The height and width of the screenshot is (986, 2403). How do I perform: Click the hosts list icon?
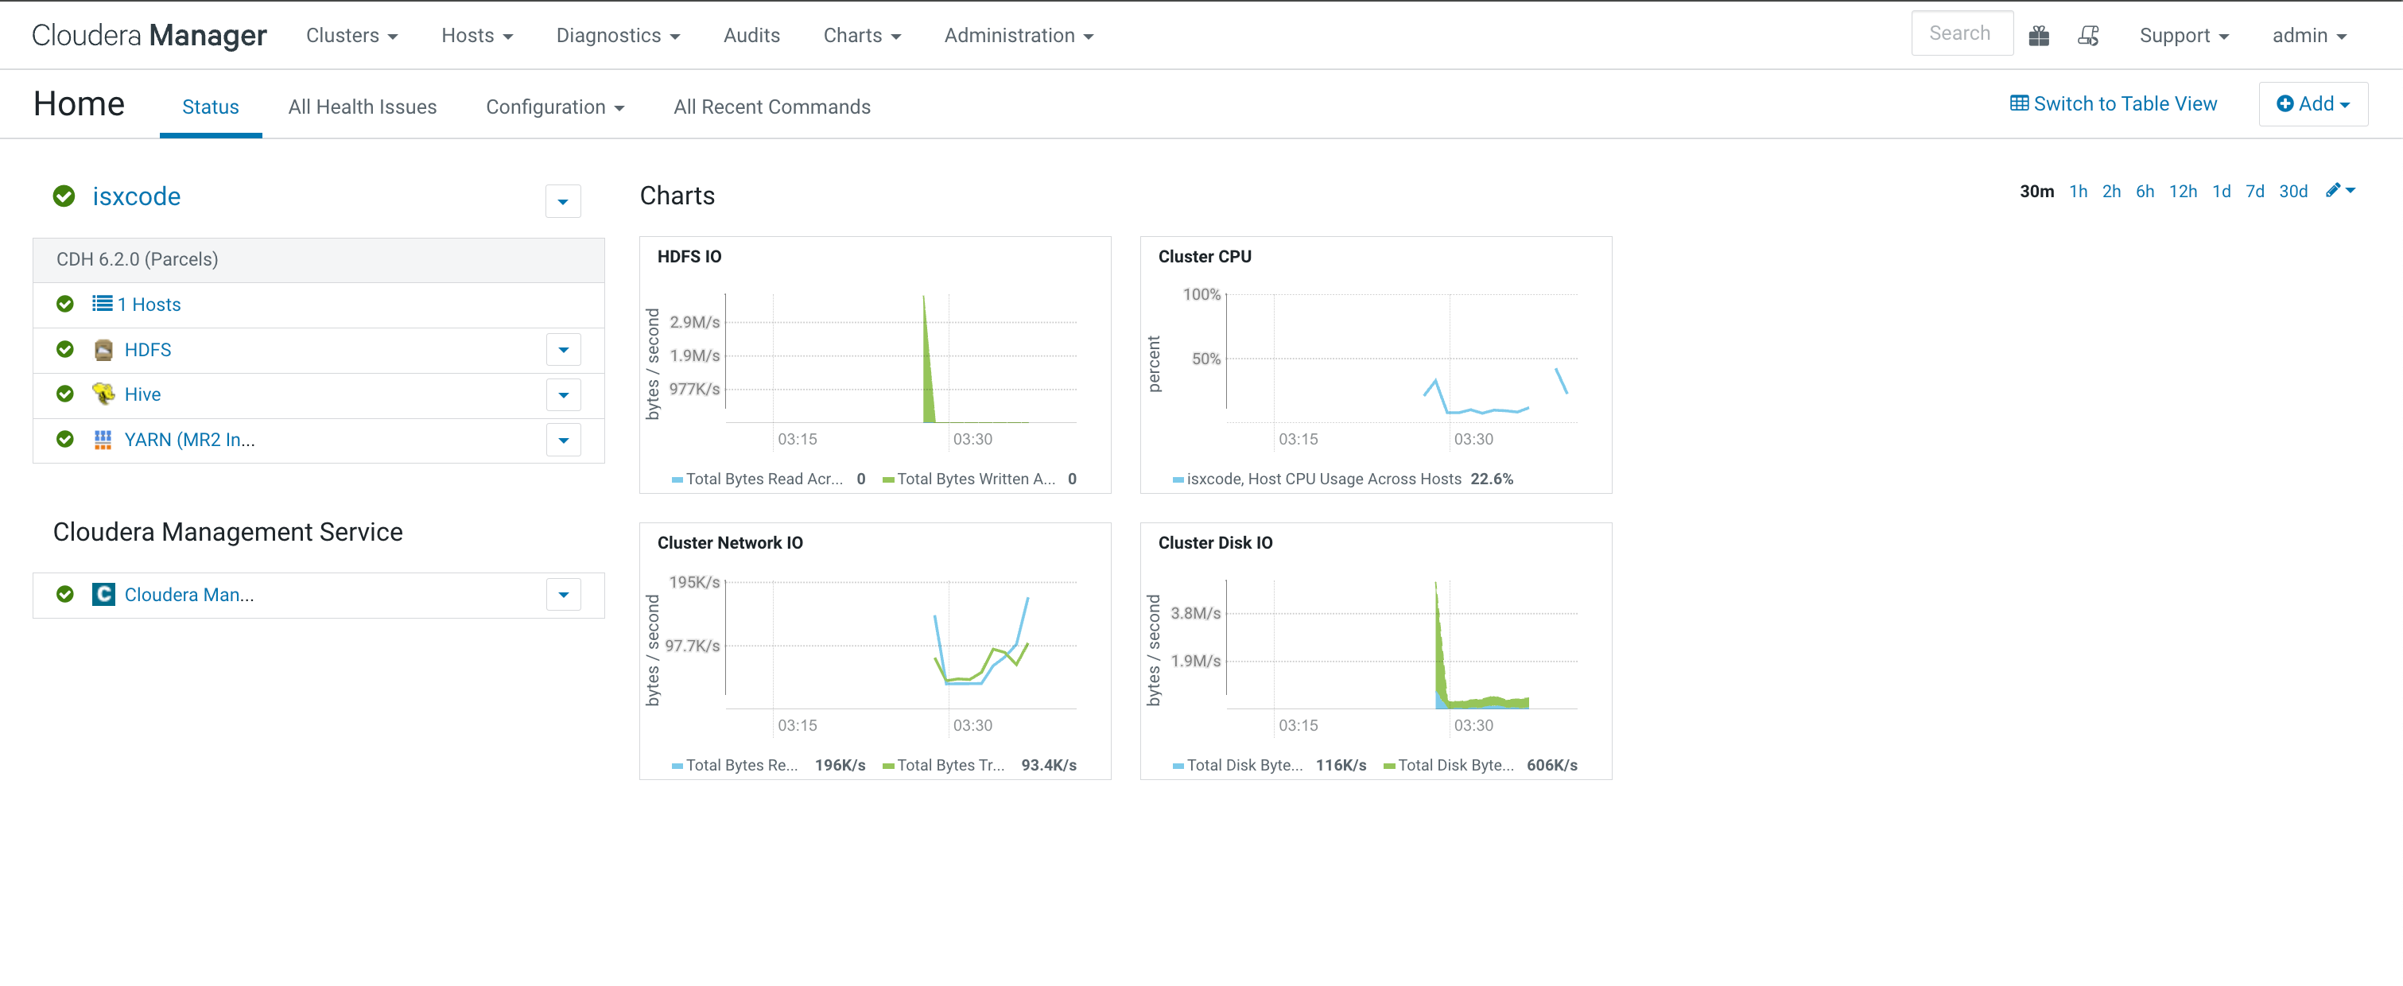[x=103, y=304]
